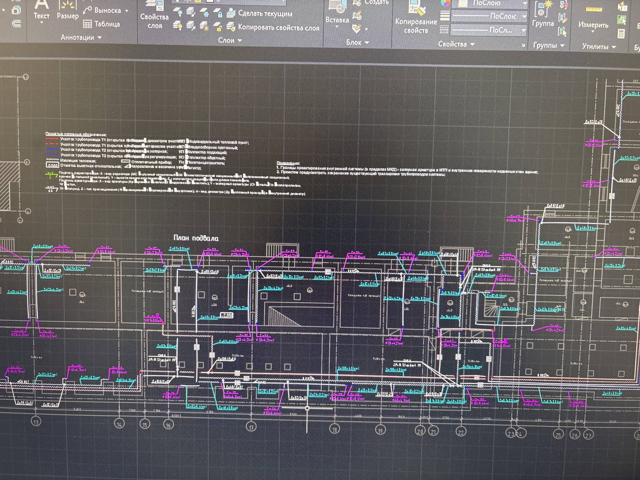Expand the Аннотации panel arrow

pos(100,38)
